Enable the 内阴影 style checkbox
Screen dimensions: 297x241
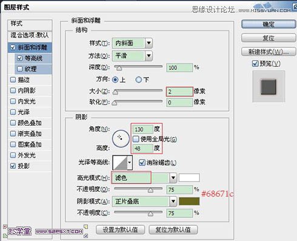coord(13,90)
